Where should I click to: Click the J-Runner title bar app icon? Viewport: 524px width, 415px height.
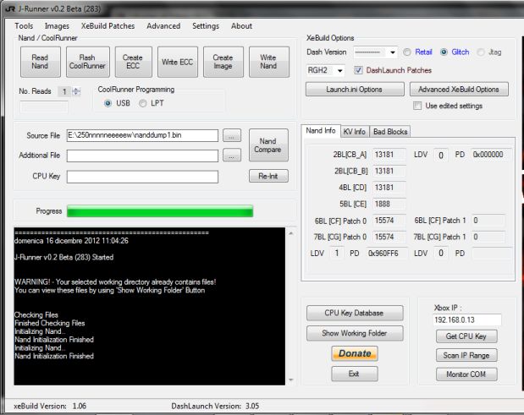point(10,8)
